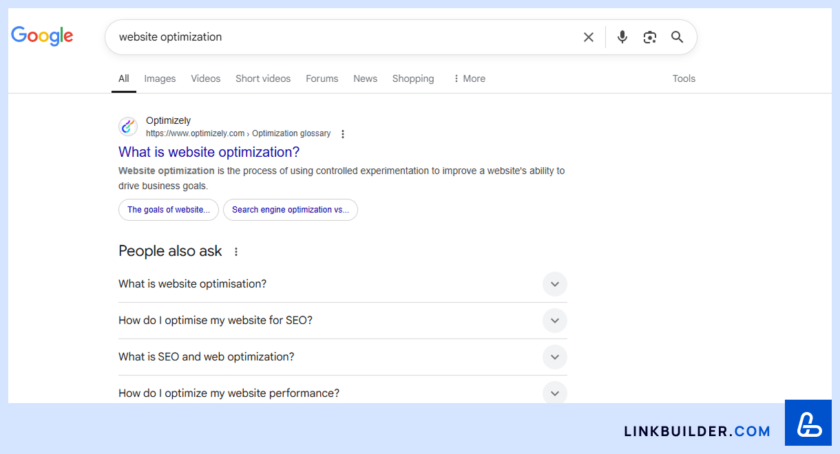
Task: Open the Short videos tab
Action: tap(263, 78)
